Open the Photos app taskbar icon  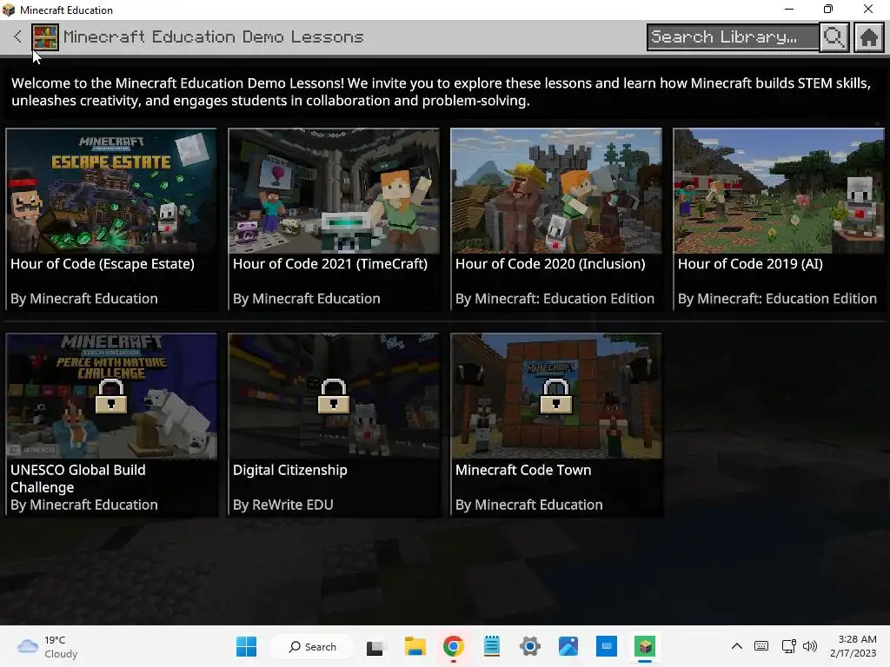(x=568, y=646)
